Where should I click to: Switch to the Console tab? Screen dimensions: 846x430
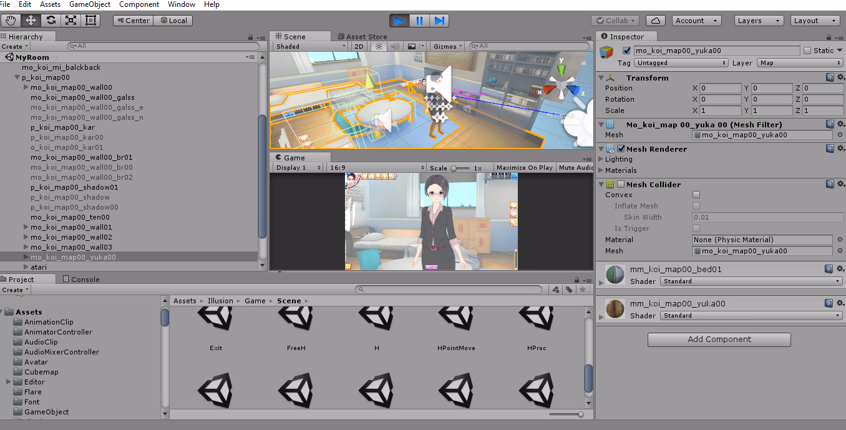pos(85,280)
